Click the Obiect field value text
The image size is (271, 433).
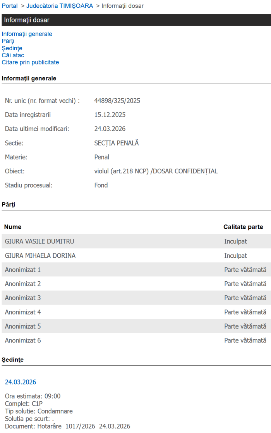156,171
